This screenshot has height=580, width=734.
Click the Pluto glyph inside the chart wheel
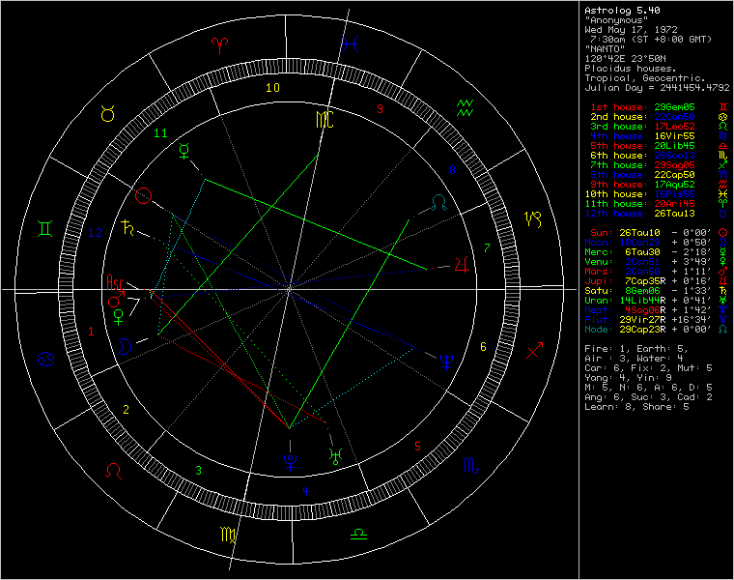click(291, 462)
